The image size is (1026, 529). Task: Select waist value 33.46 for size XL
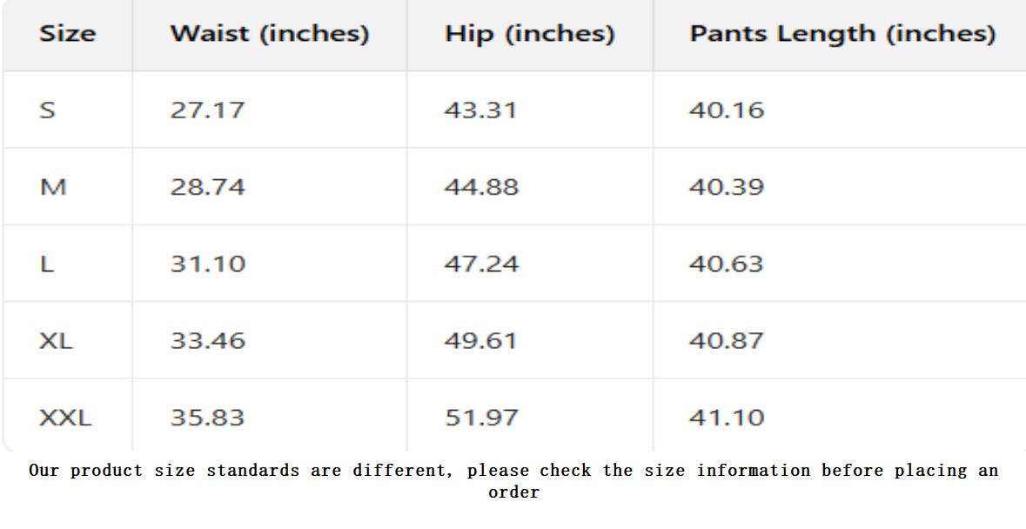[x=207, y=340]
